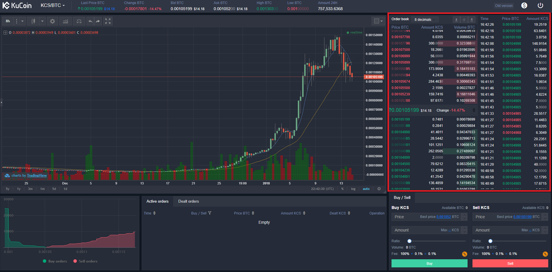Viewport: 552px width, 272px height.
Task: Click the chart layout square icon
Action: [376, 21]
